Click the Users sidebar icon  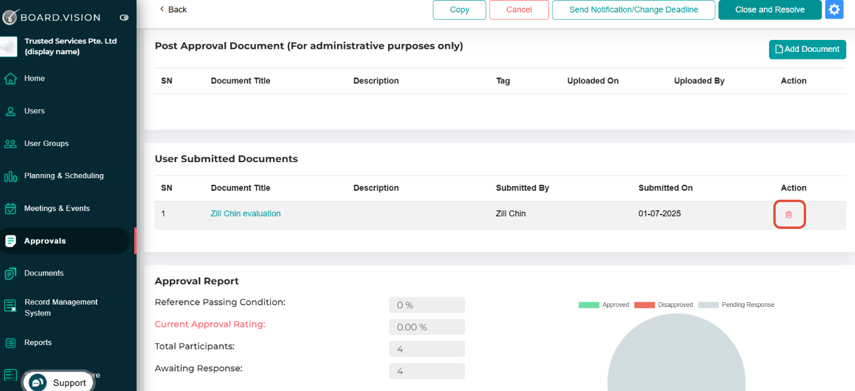click(x=10, y=111)
